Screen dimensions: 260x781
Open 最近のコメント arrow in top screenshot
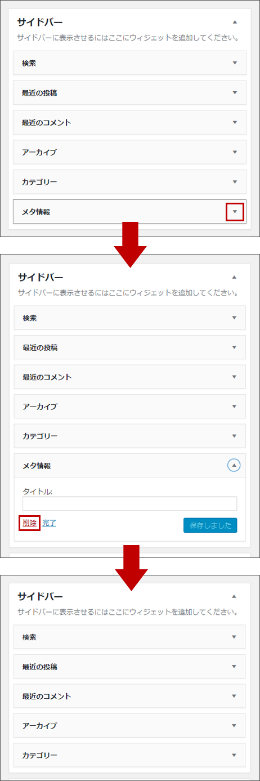point(235,122)
